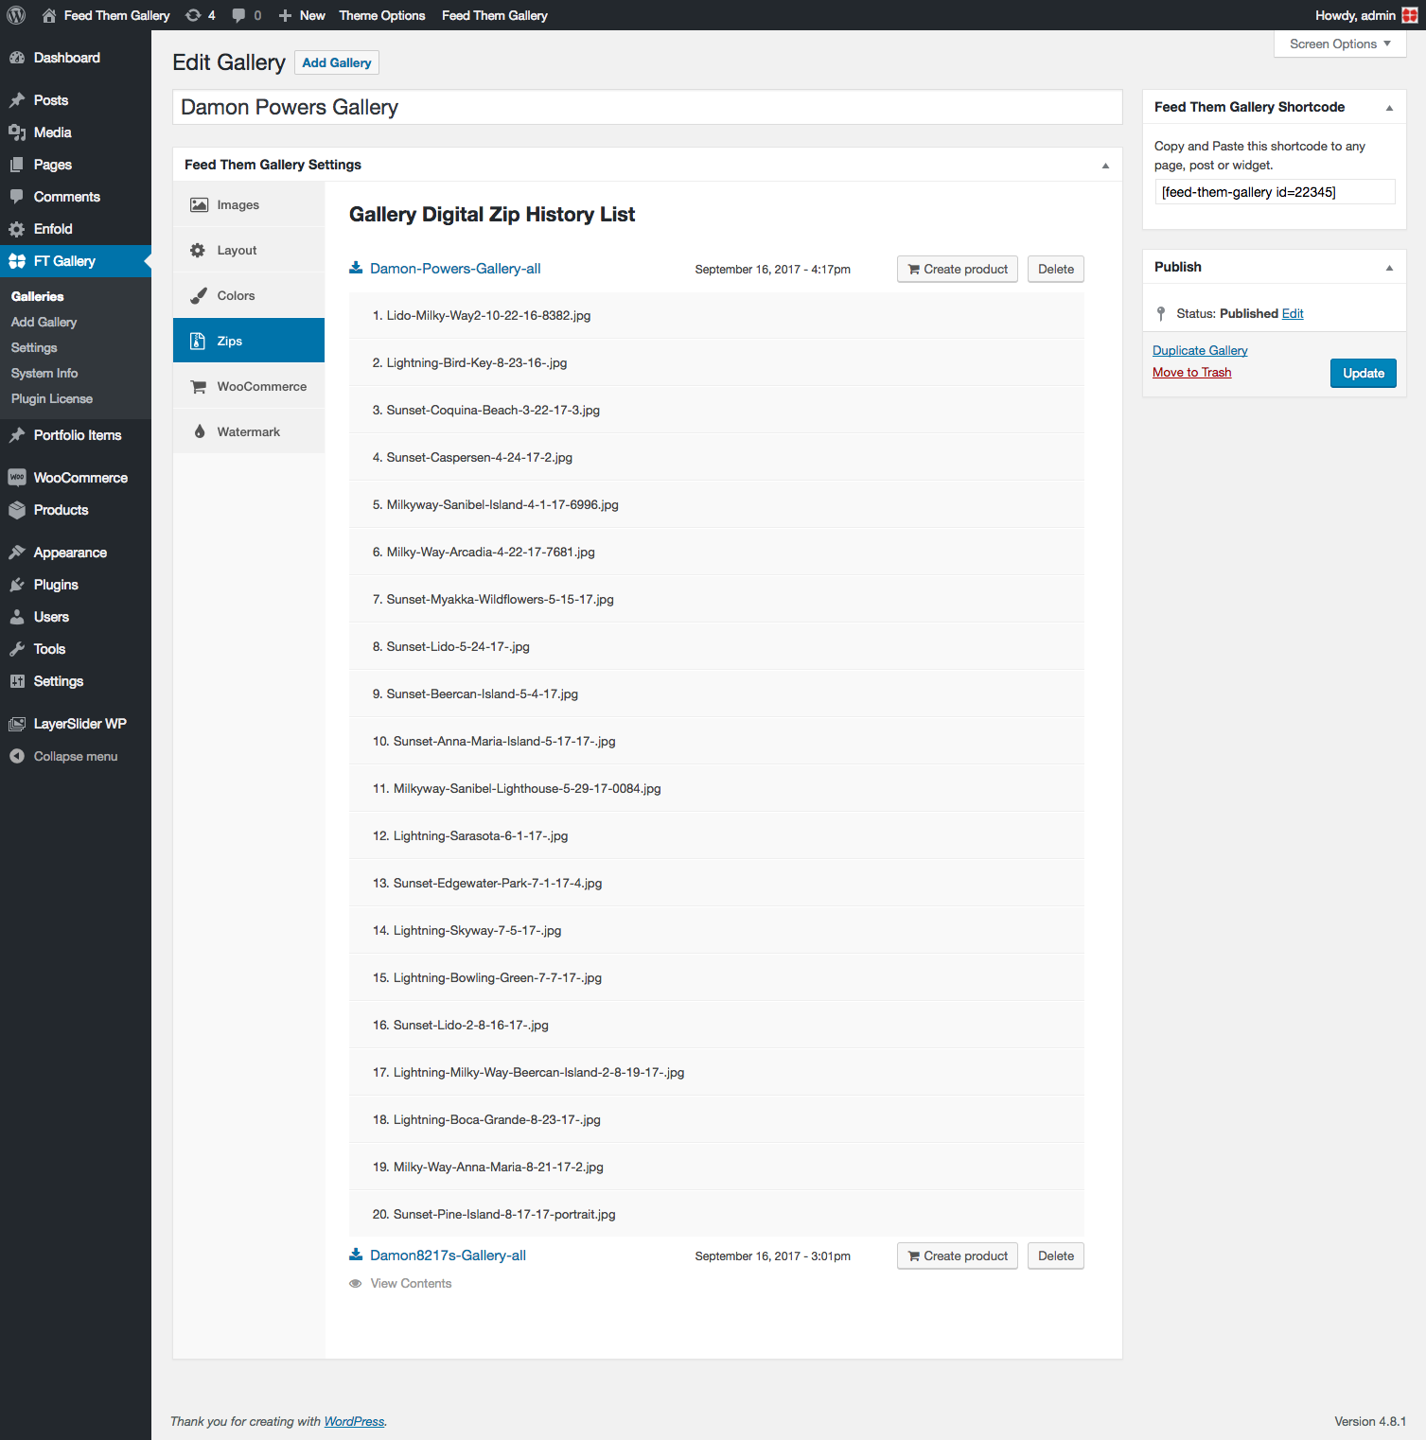This screenshot has height=1440, width=1426.
Task: Open the Images settings tab
Action: click(249, 204)
